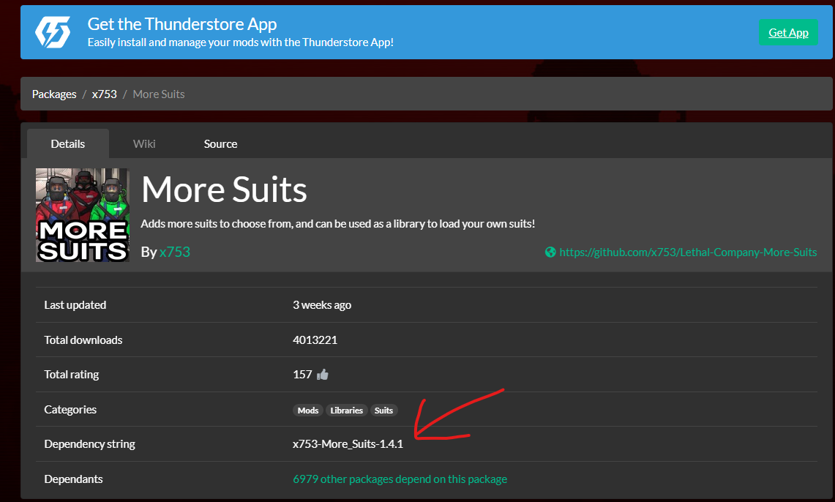Open the GitHub Lethal-Company-More-Suits link
This screenshot has width=835, height=502.
(x=688, y=252)
